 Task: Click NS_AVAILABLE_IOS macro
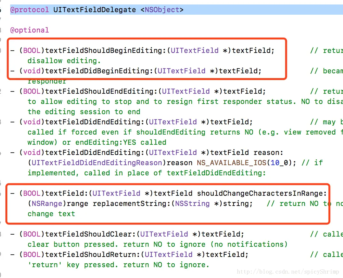click(x=232, y=163)
